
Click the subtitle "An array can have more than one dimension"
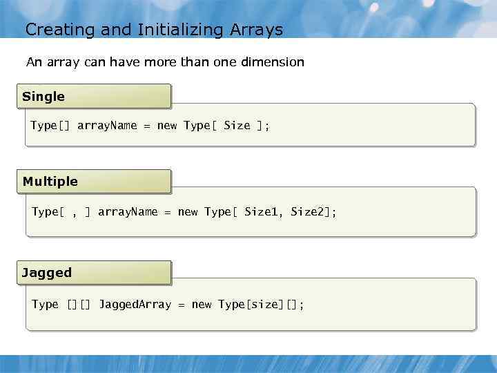coord(165,62)
